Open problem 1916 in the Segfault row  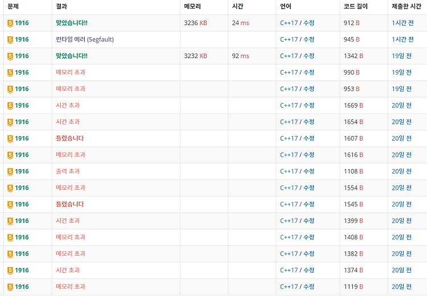coord(22,39)
